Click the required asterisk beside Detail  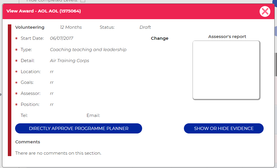[17, 61]
